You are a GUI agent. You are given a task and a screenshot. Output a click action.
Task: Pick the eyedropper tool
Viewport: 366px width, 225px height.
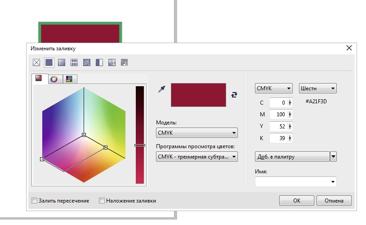point(161,89)
